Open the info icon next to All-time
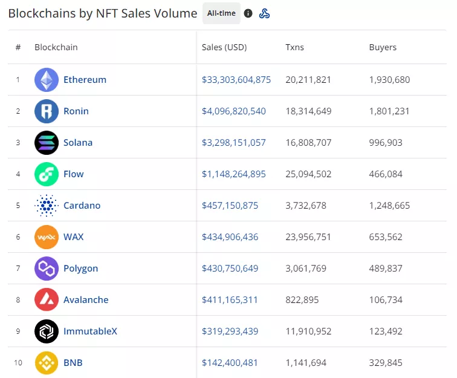 coord(248,13)
